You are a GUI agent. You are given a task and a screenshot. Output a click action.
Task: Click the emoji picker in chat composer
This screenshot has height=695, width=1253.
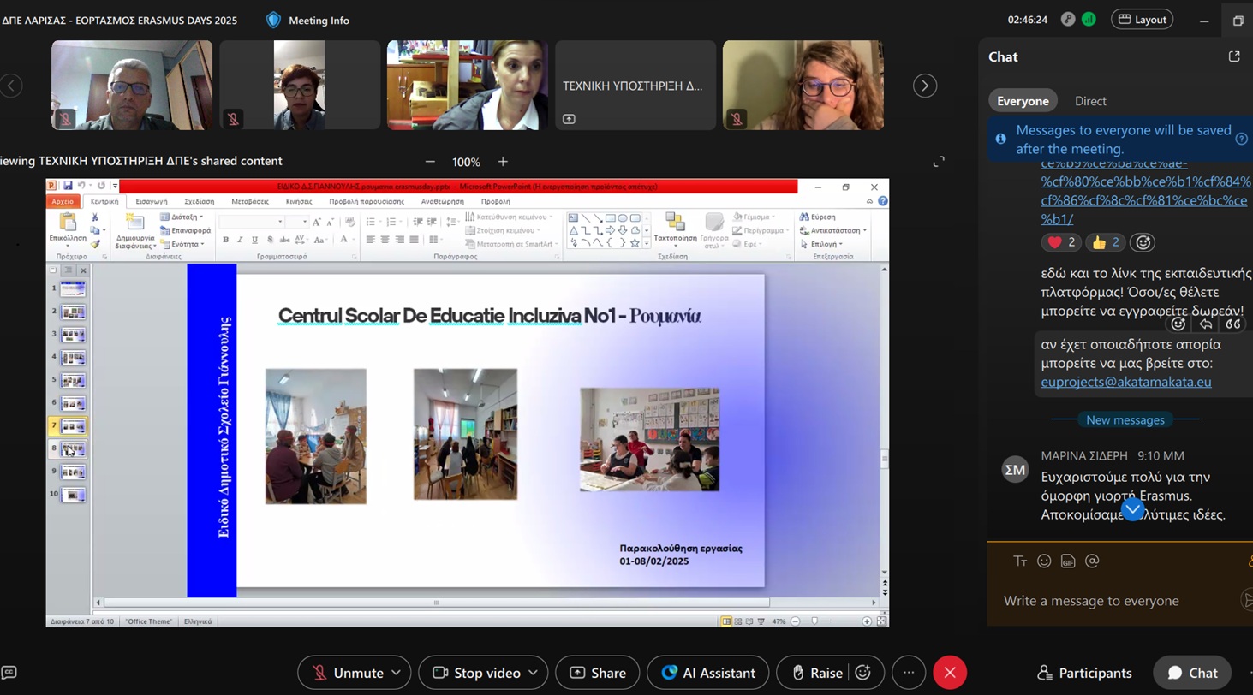pyautogui.click(x=1044, y=561)
